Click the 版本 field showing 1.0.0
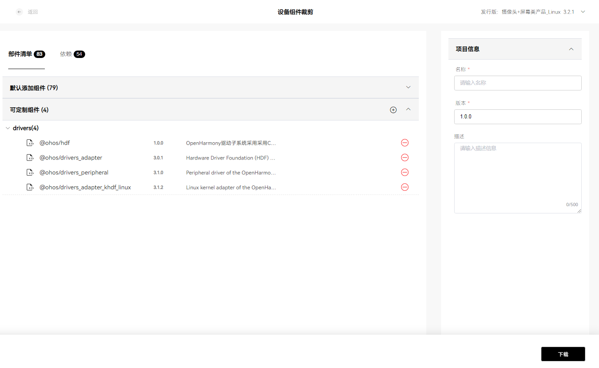Image resolution: width=599 pixels, height=368 pixels. point(518,117)
